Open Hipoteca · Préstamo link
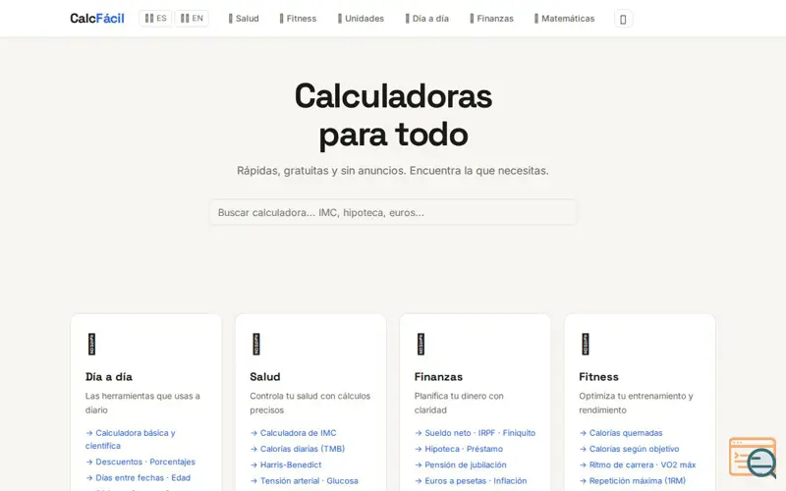Screen dimensions: 786x491 459,449
